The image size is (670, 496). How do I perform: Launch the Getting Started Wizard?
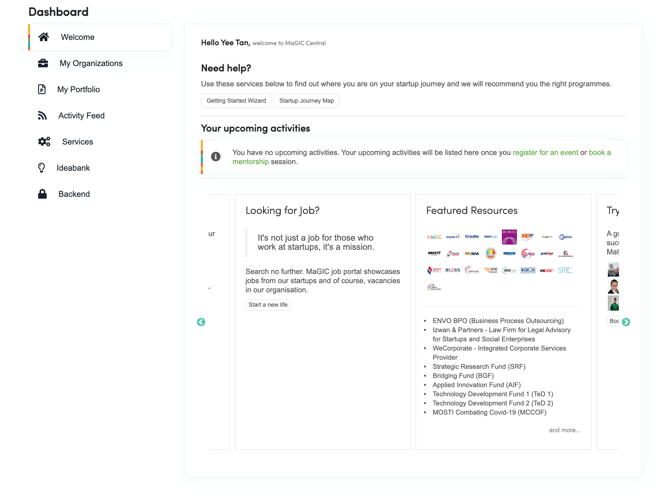pos(236,101)
